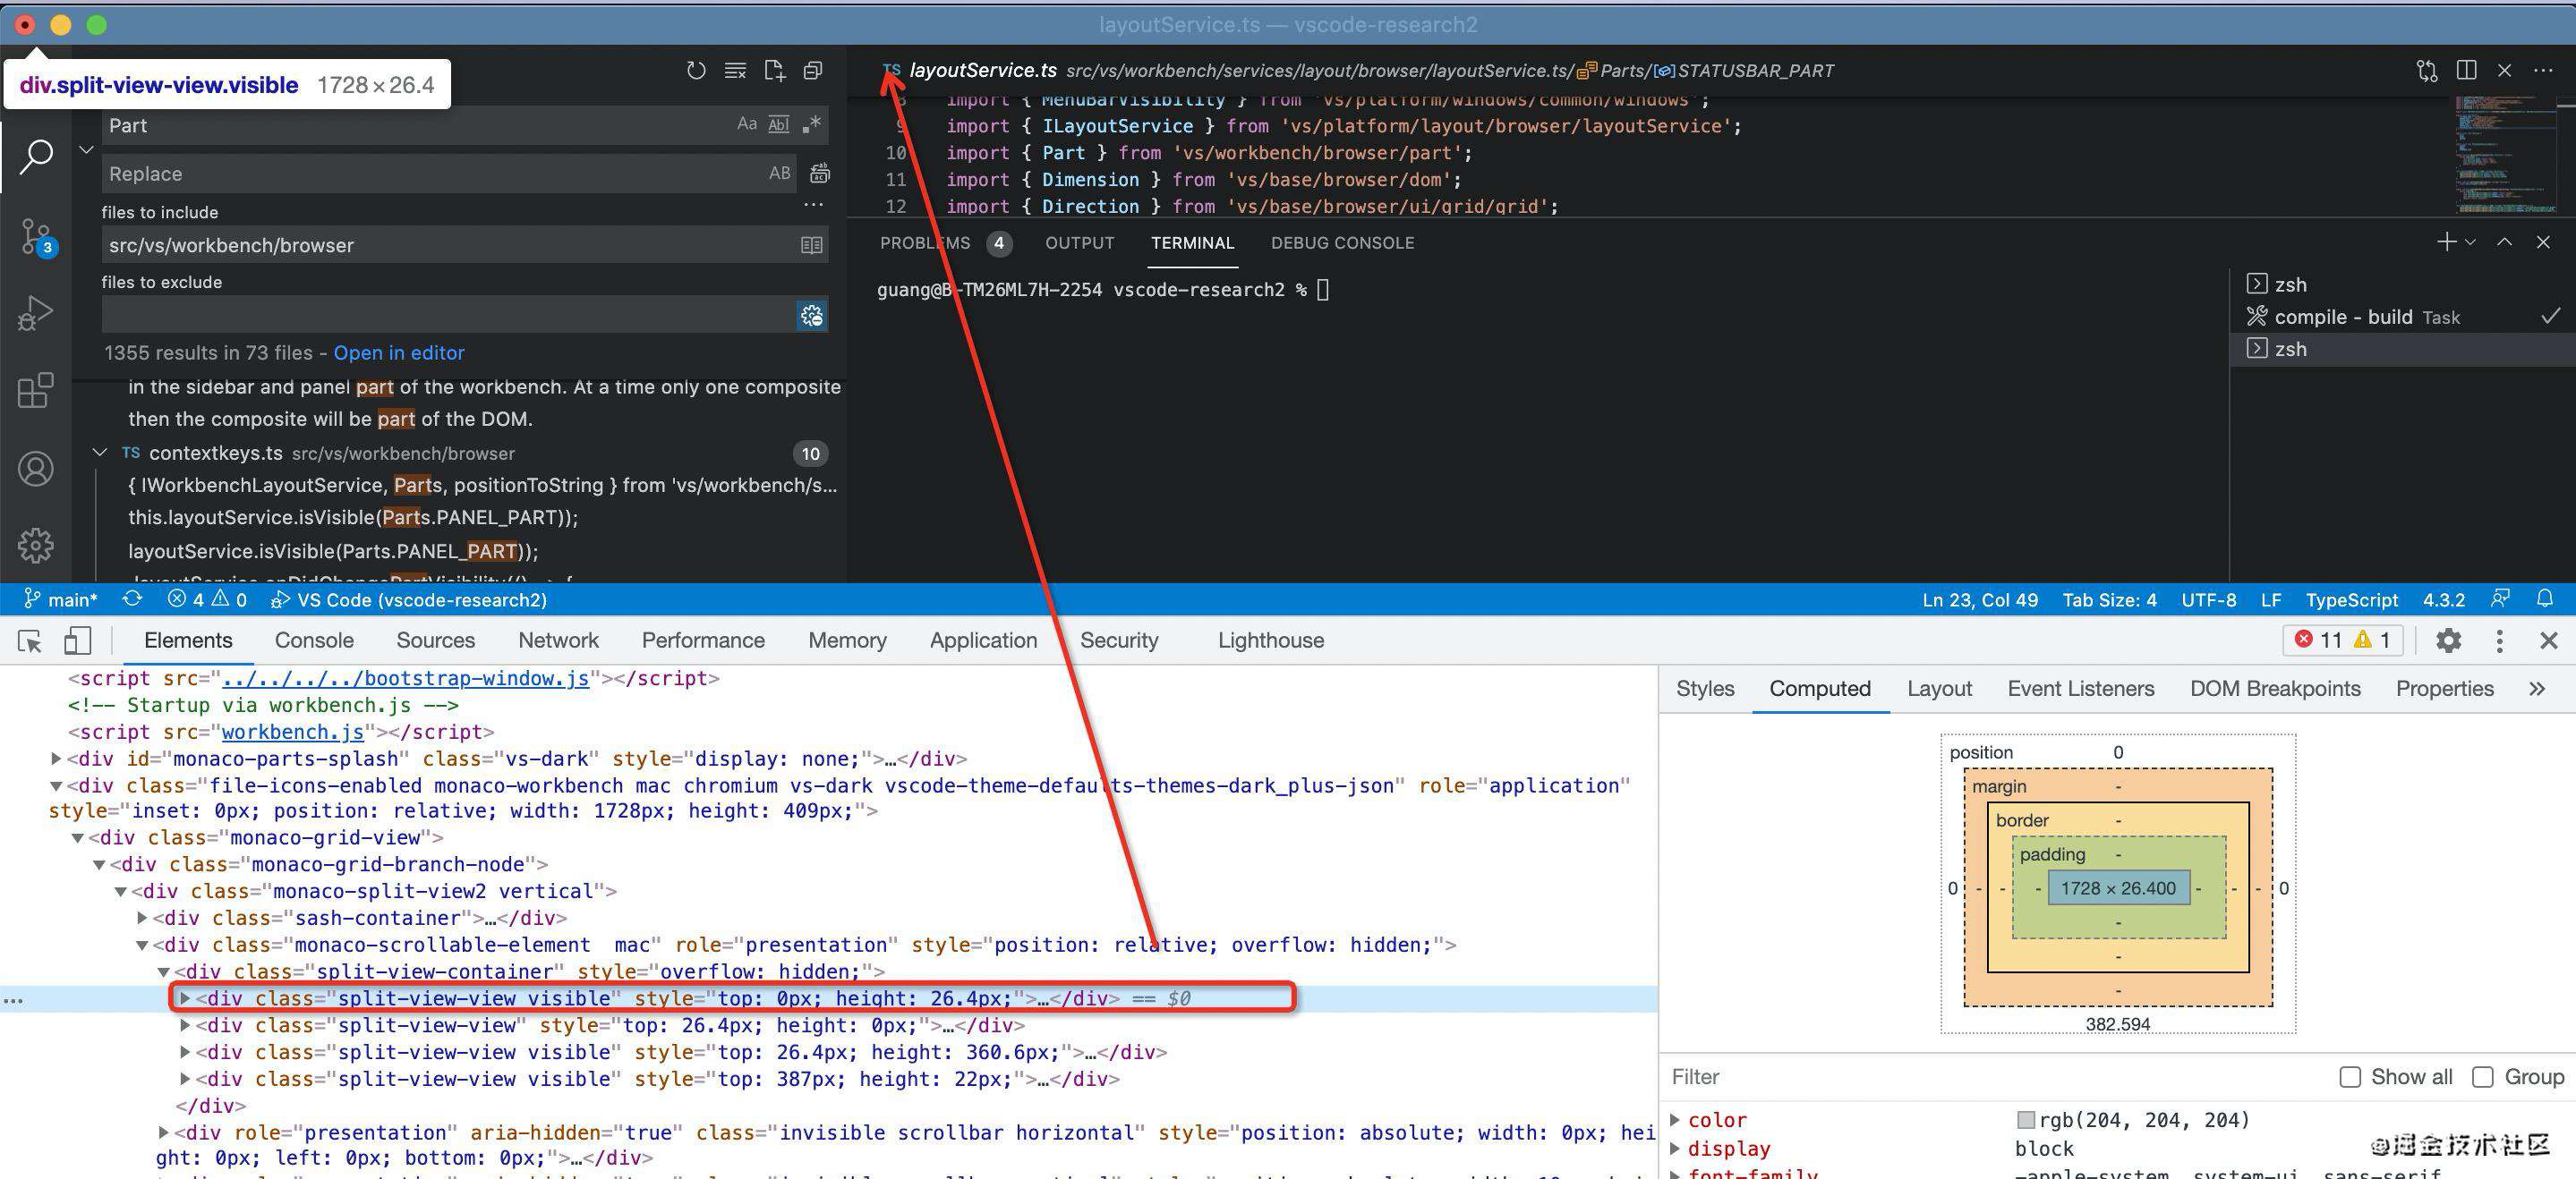Switch to OUTPUT panel tab
Screen dimensions: 2576x1179
coord(1080,242)
